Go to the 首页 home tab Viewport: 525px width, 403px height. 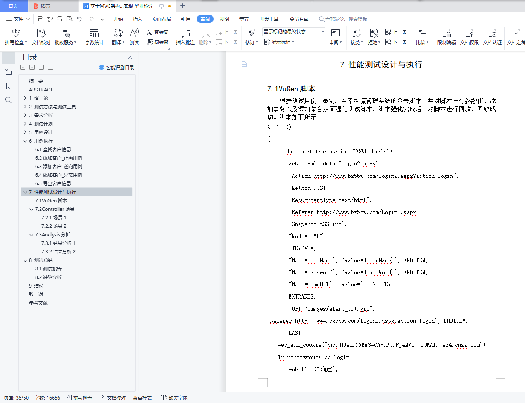(x=14, y=6)
